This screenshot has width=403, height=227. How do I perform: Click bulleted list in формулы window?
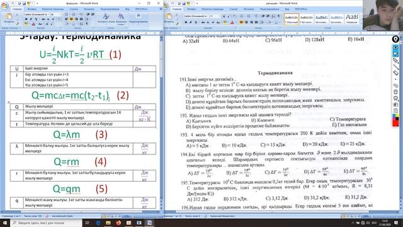[x=67, y=15]
